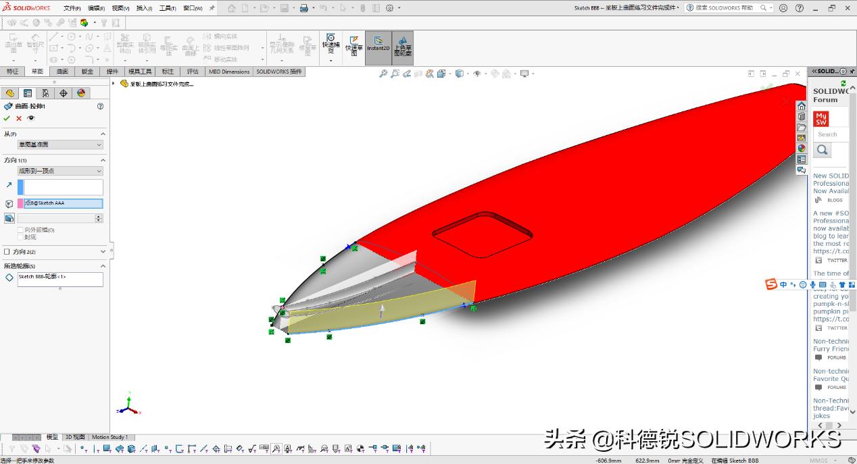Reverse the extrude direction arrow icon
The width and height of the screenshot is (857, 464).
tap(9, 184)
